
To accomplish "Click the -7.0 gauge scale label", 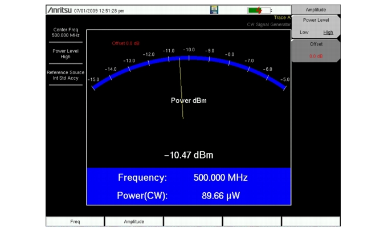I will [x=249, y=61].
